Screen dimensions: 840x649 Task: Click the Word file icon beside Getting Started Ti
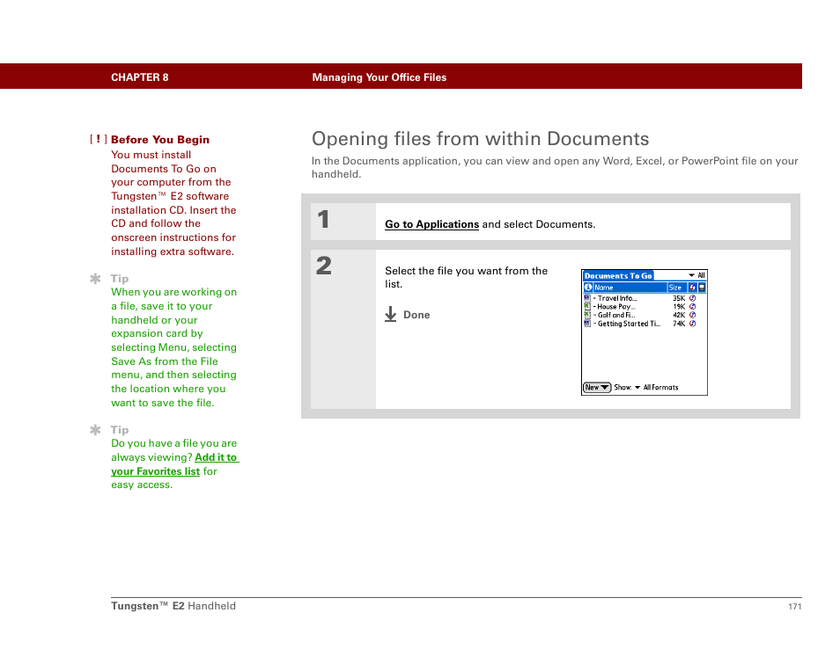coord(587,323)
